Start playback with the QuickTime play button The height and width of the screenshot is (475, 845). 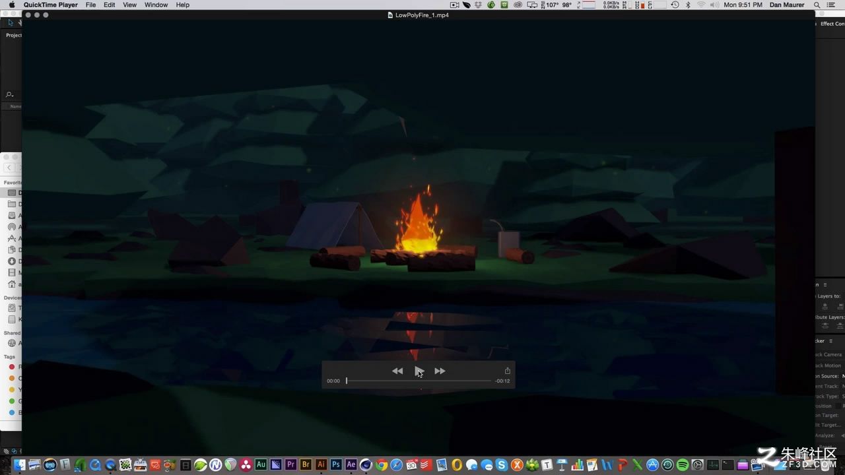[x=419, y=371]
